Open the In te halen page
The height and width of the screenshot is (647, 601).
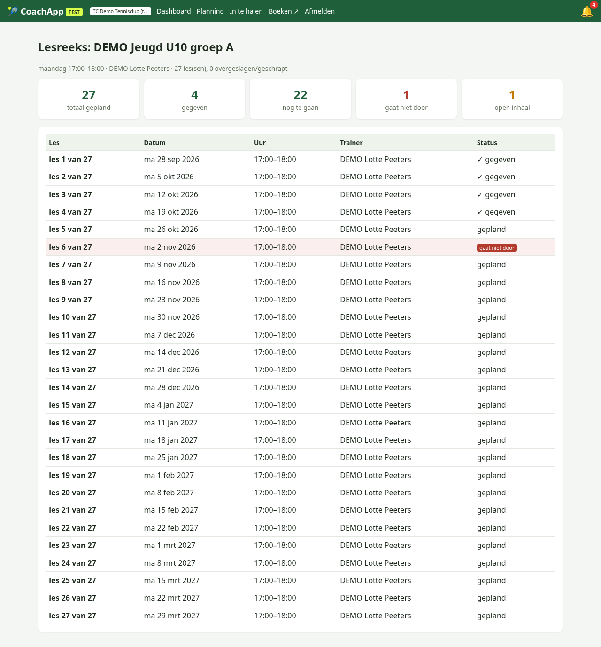coord(246,11)
